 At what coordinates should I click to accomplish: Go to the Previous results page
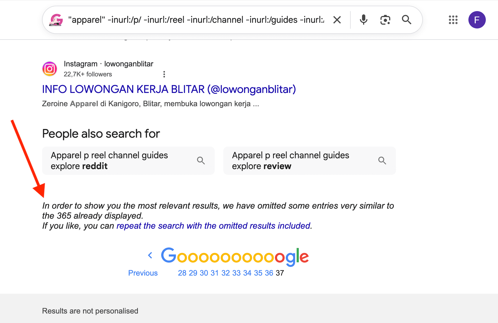point(143,273)
